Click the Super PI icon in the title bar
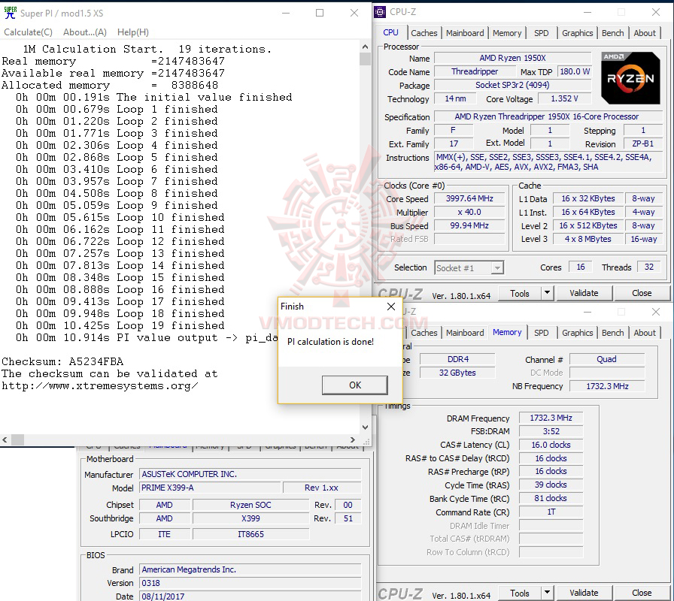This screenshot has height=601, width=674. click(x=11, y=12)
